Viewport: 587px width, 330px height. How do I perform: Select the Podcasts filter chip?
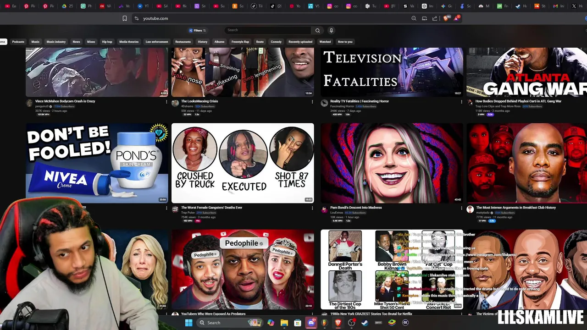pyautogui.click(x=18, y=42)
